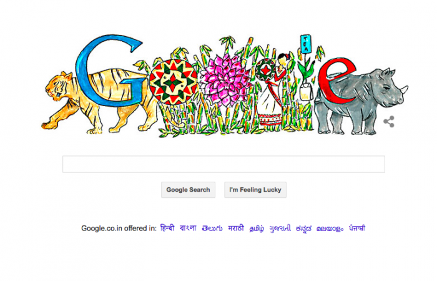
Task: Click the Google Search button
Action: (188, 190)
